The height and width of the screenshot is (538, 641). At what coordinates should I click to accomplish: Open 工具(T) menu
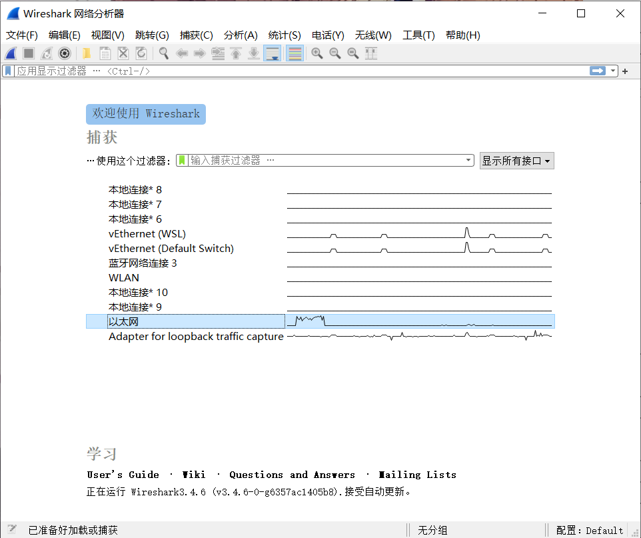coord(418,35)
